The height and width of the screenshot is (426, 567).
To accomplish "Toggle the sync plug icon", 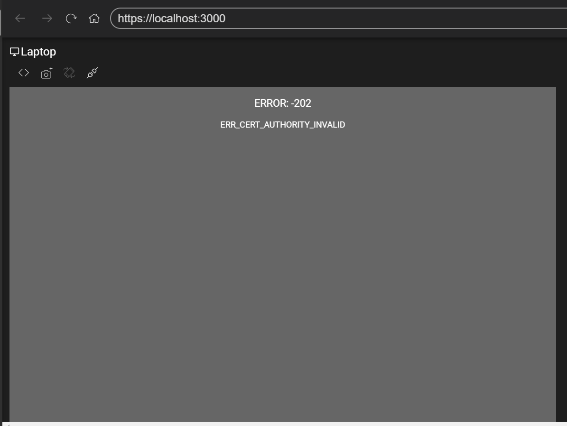I will [x=92, y=73].
